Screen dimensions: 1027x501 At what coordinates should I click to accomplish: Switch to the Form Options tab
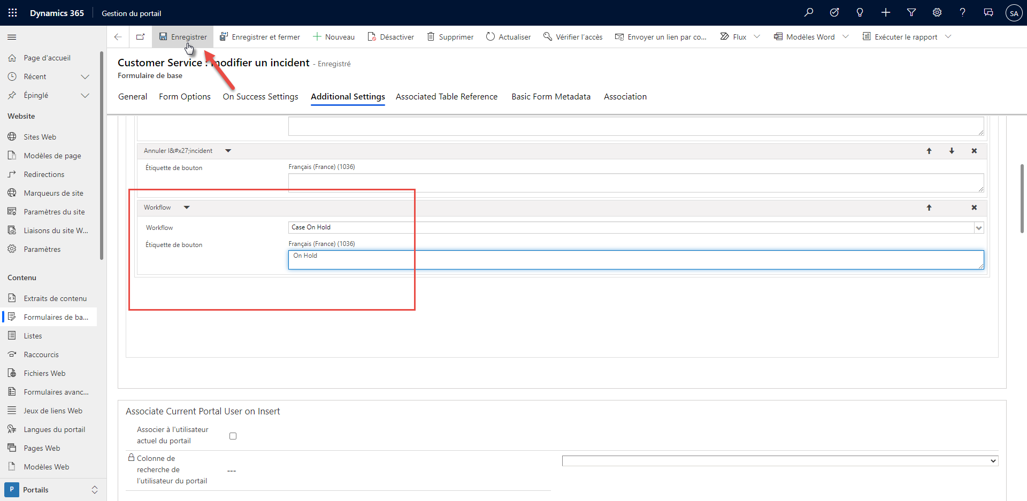click(185, 97)
